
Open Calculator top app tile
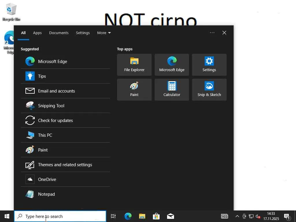172,90
